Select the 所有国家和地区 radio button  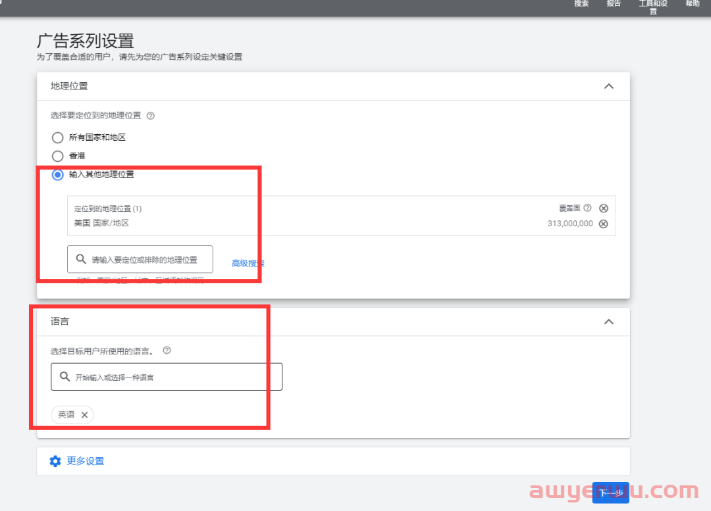coord(57,137)
